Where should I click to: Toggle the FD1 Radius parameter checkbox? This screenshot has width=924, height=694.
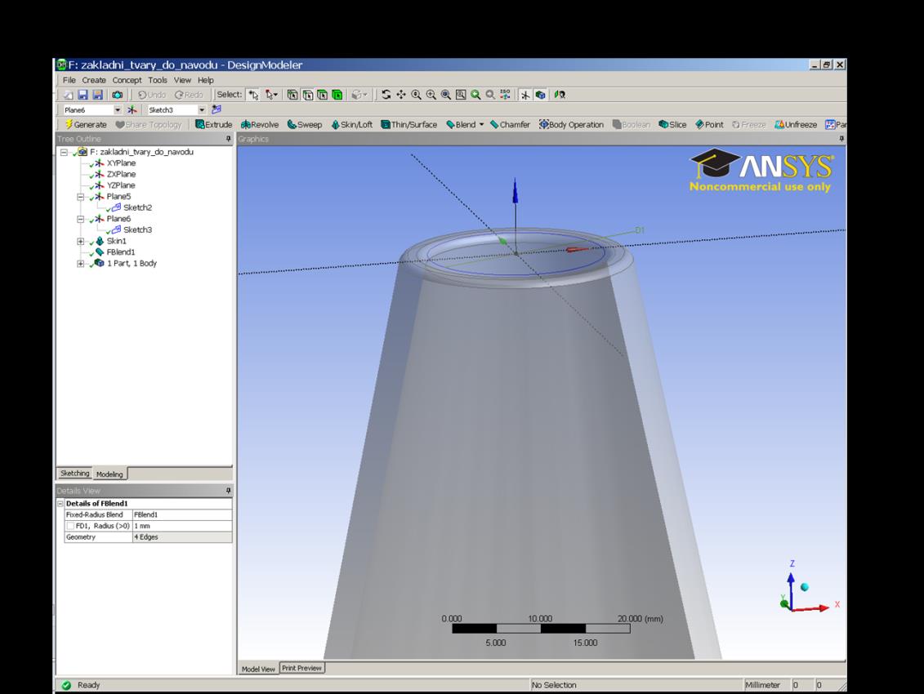[x=70, y=526]
